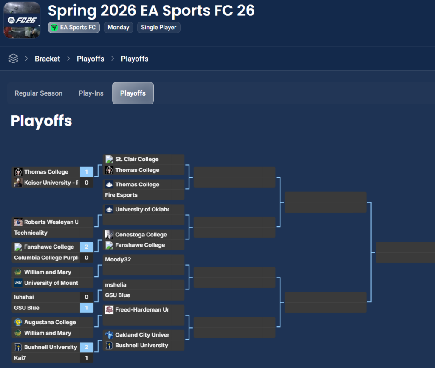Click University of Oklahoma team logo
The width and height of the screenshot is (435, 368).
click(x=109, y=209)
